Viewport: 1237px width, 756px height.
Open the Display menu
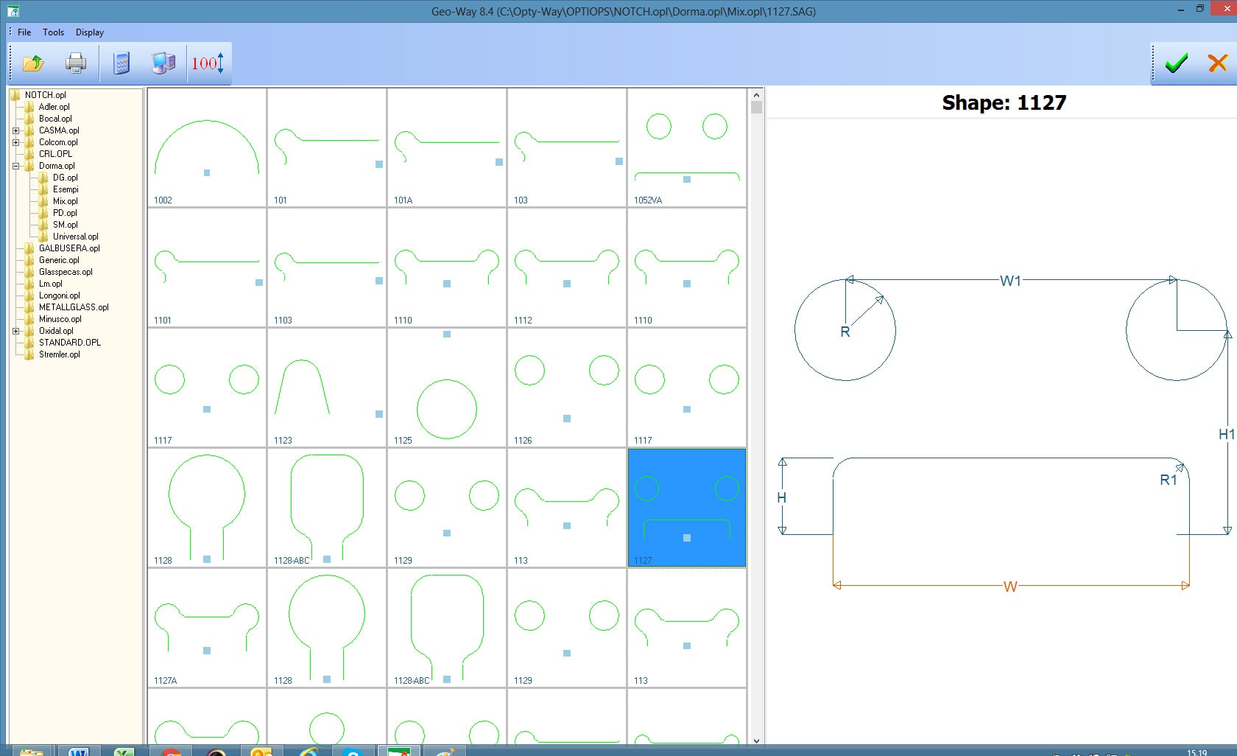pos(89,32)
